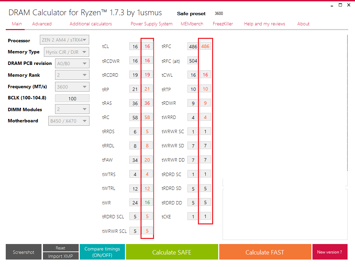This screenshot has height=267, width=355.
Task: Select the tRCDWR calculated value 16
Action: point(135,61)
